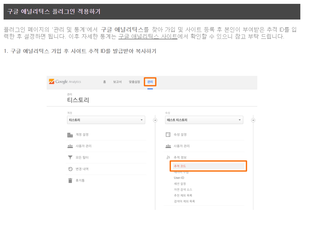Viewport: 310px width, 225px height.
Task: Open 속성 설정
Action: click(180, 135)
